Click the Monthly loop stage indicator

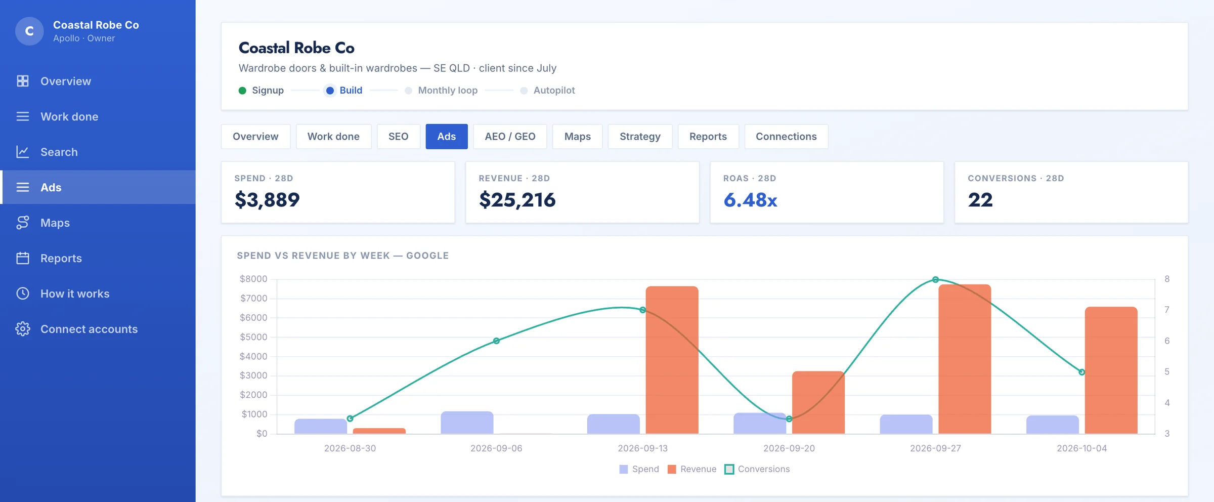(441, 91)
